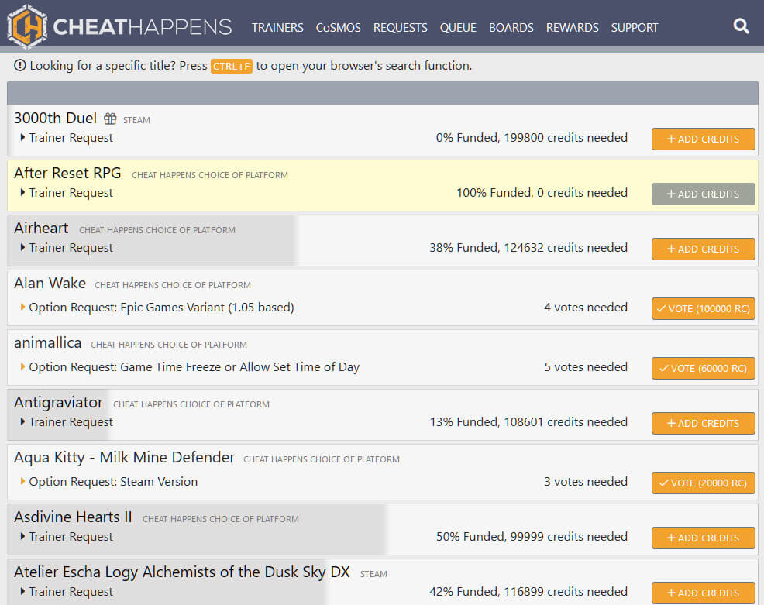Vote 60000 RC for animallica
This screenshot has height=605, width=764.
(x=703, y=368)
